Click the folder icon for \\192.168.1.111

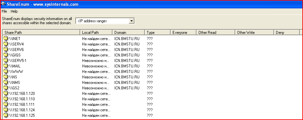(6, 105)
